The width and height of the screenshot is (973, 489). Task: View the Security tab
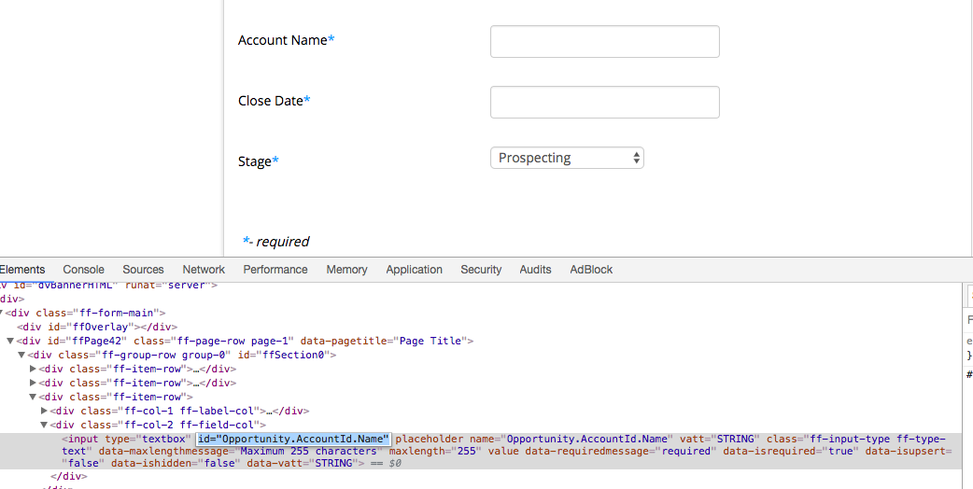(x=481, y=270)
